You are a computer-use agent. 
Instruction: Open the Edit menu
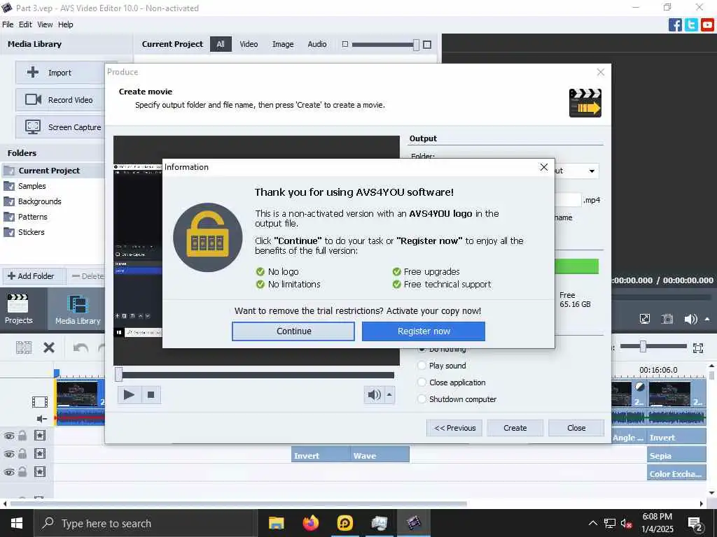(x=25, y=24)
